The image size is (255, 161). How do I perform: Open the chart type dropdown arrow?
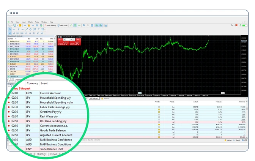coord(12,25)
